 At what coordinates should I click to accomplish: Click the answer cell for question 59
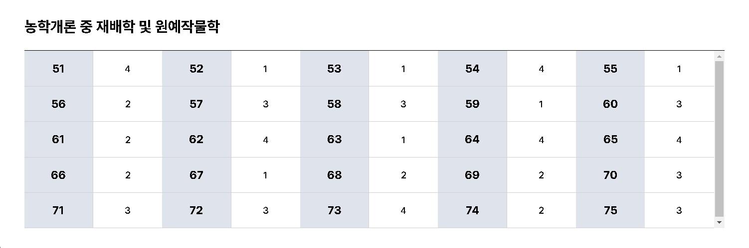541,104
